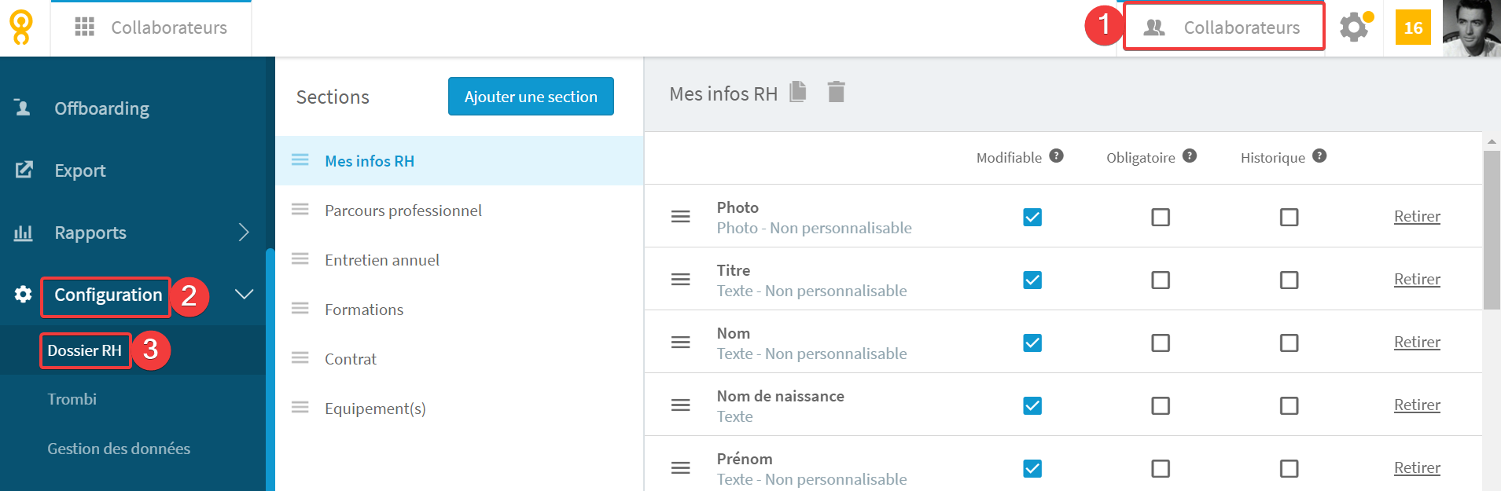The height and width of the screenshot is (491, 1501).
Task: Open Export in the sidebar
Action: 79,170
